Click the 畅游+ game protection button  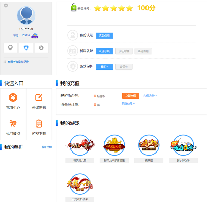click(104, 67)
